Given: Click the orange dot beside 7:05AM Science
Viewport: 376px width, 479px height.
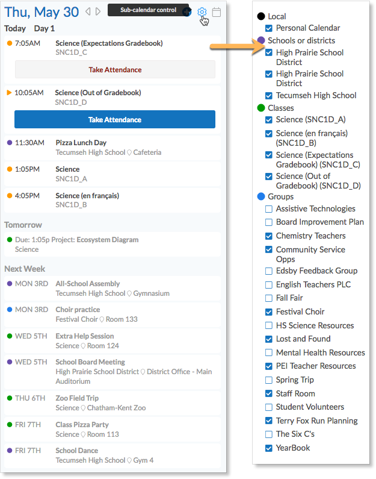Looking at the screenshot, I should pos(10,43).
